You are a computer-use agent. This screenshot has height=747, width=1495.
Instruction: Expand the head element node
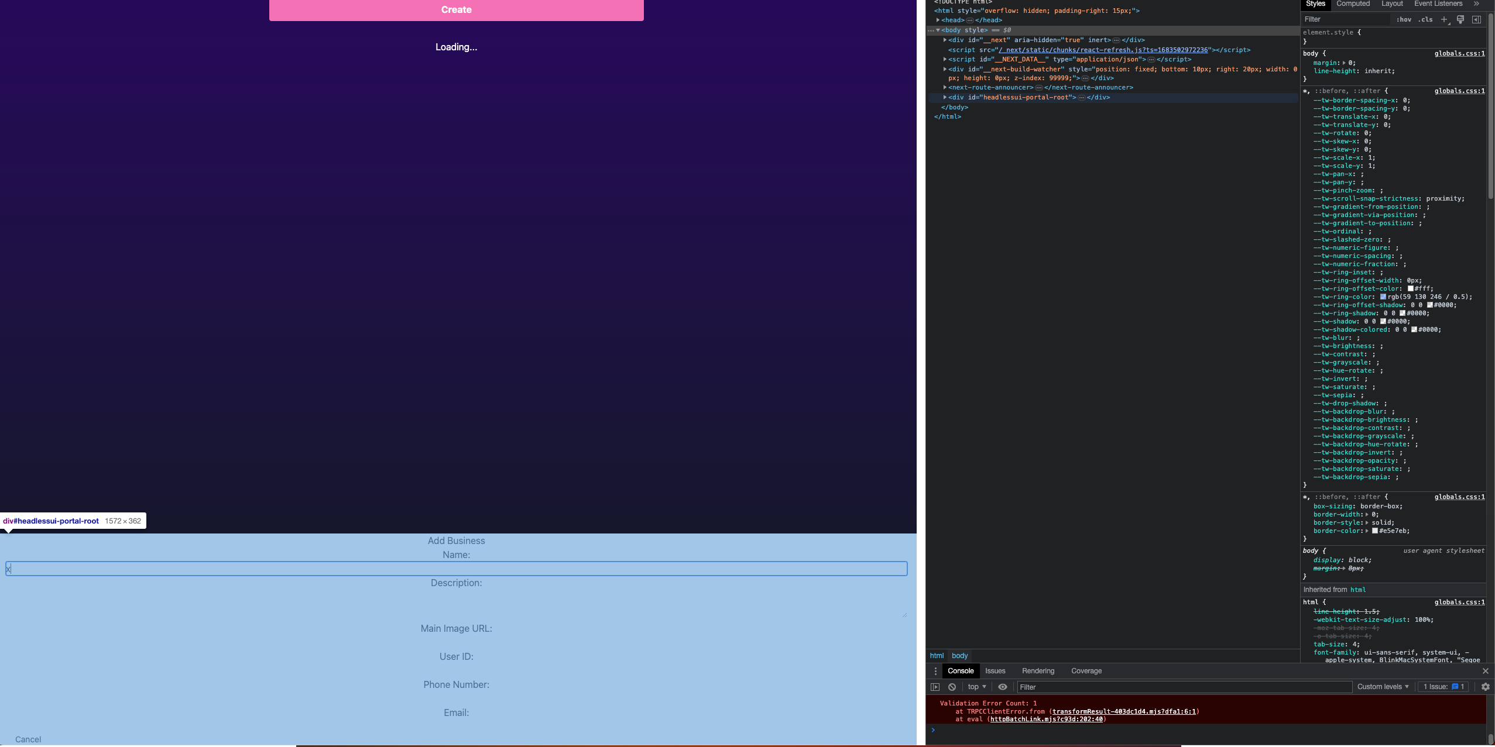pos(938,20)
